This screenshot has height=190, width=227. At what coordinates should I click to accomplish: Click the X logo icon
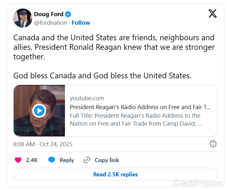(212, 14)
